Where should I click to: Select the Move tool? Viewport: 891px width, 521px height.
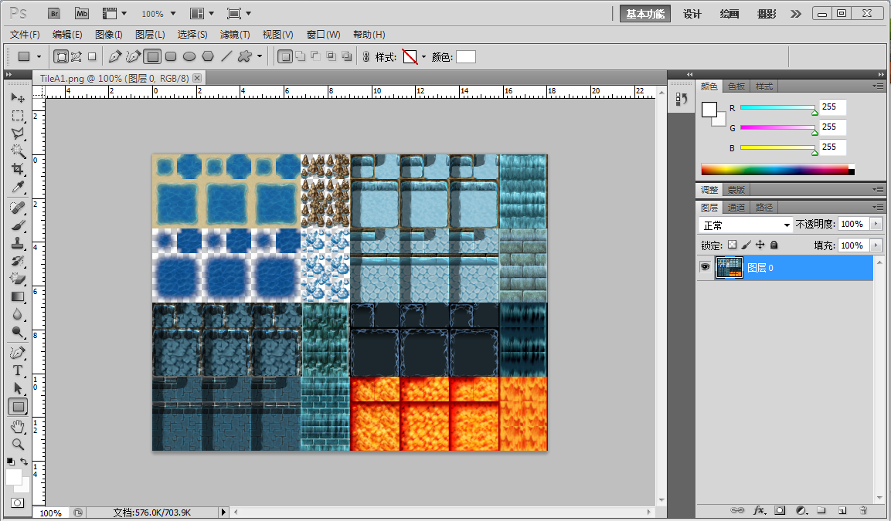pos(18,97)
